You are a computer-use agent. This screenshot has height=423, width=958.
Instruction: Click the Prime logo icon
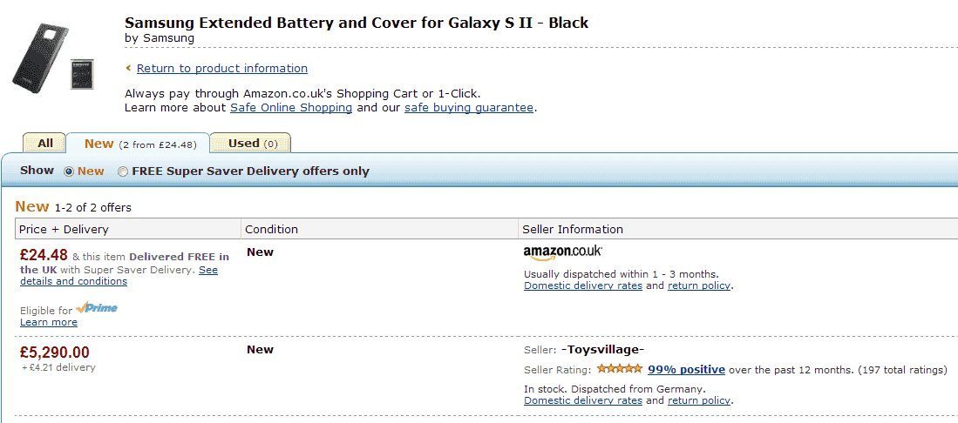click(x=97, y=307)
